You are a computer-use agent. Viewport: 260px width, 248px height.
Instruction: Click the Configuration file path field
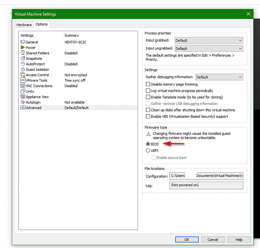click(x=206, y=176)
